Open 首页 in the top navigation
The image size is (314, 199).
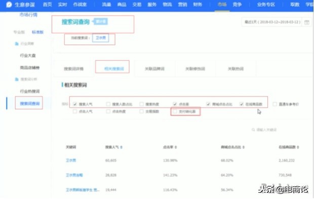point(48,5)
